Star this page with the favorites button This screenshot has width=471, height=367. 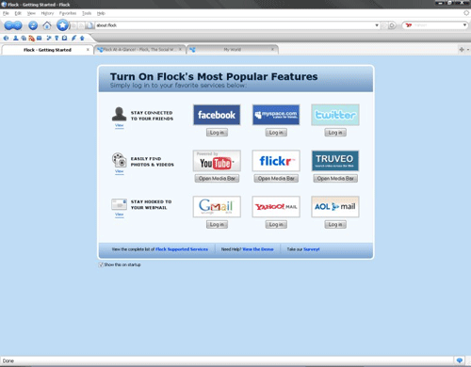[x=62, y=25]
